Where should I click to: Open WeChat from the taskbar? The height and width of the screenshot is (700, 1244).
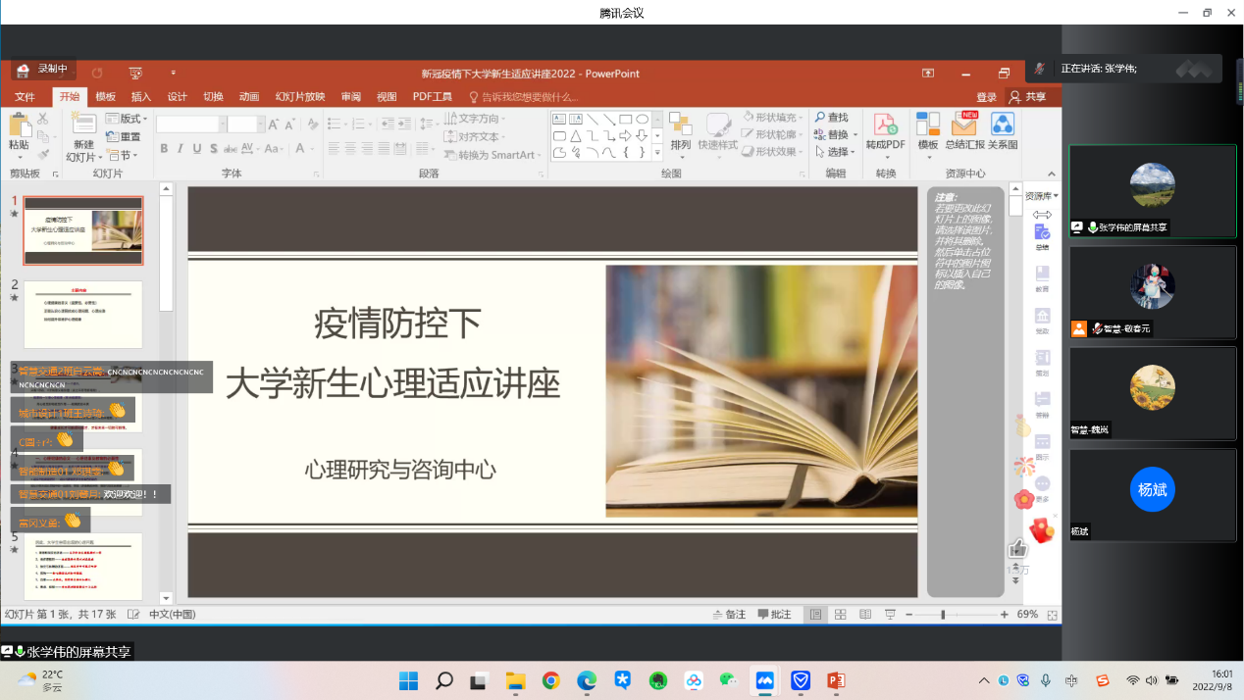pyautogui.click(x=728, y=680)
